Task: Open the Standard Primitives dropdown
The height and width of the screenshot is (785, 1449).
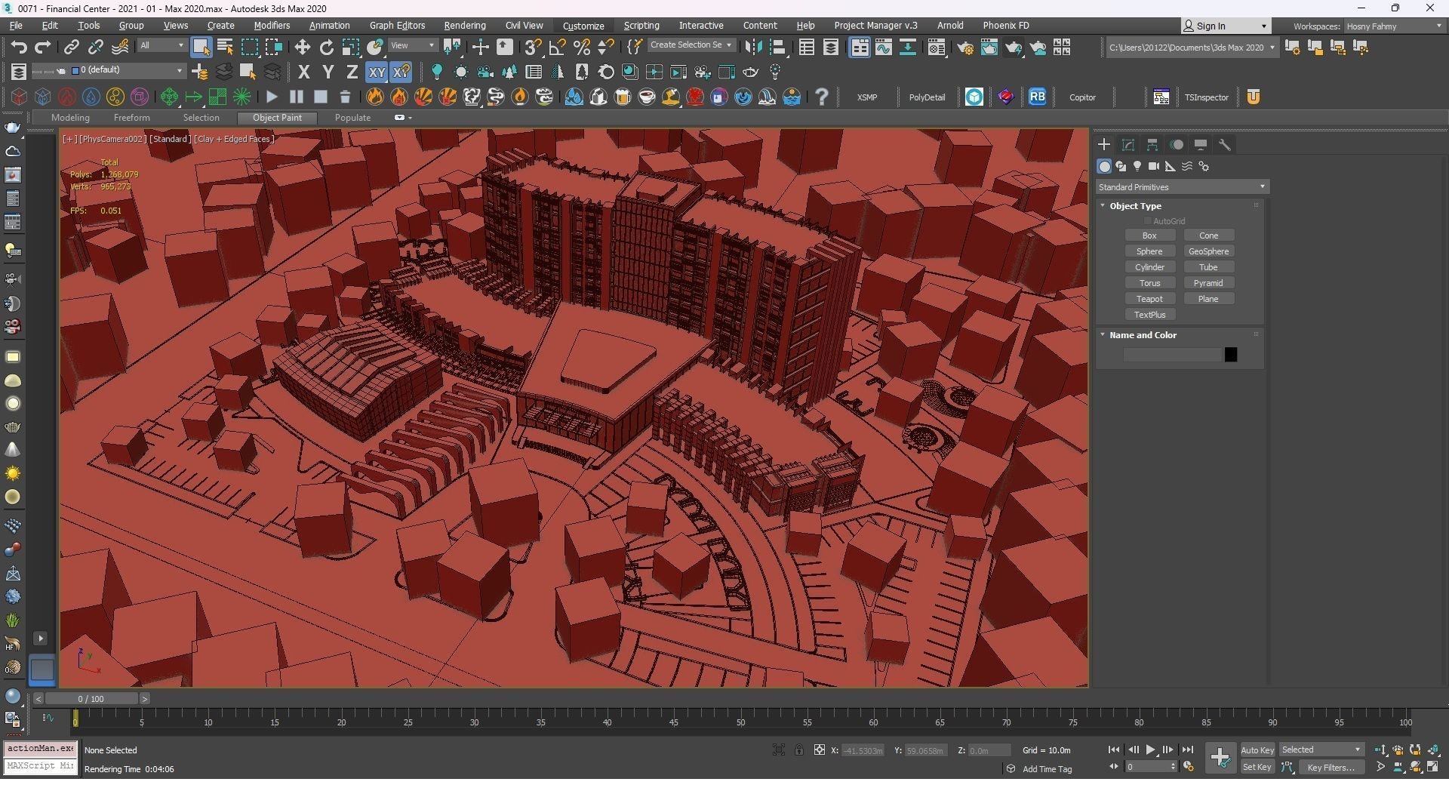Action: pos(1182,187)
